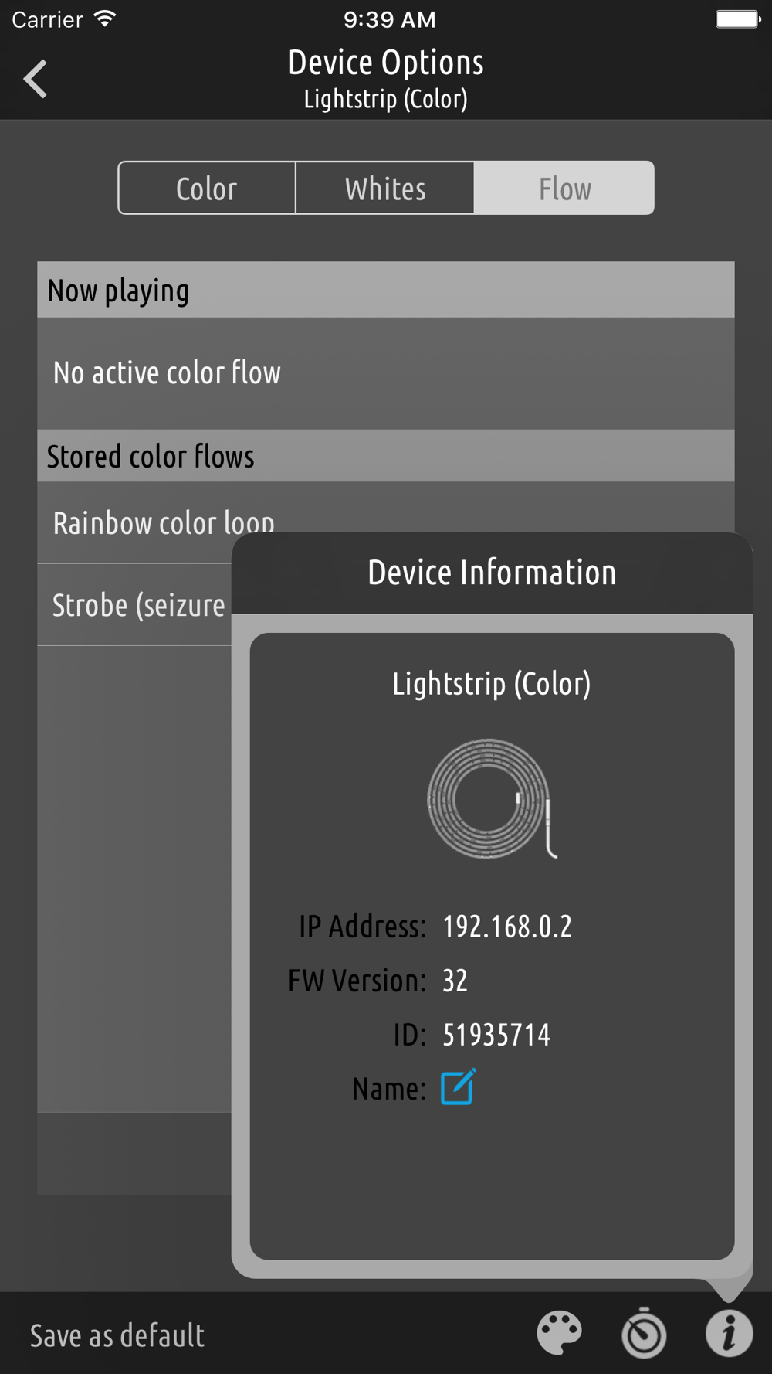Tap the Stored color flows header

[386, 456]
